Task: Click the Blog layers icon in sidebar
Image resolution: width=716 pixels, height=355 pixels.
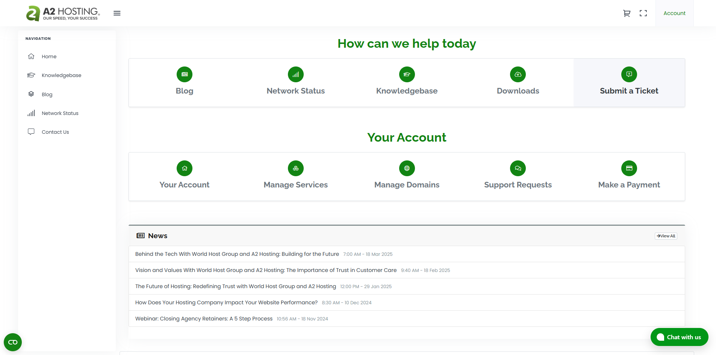Action: tap(31, 94)
